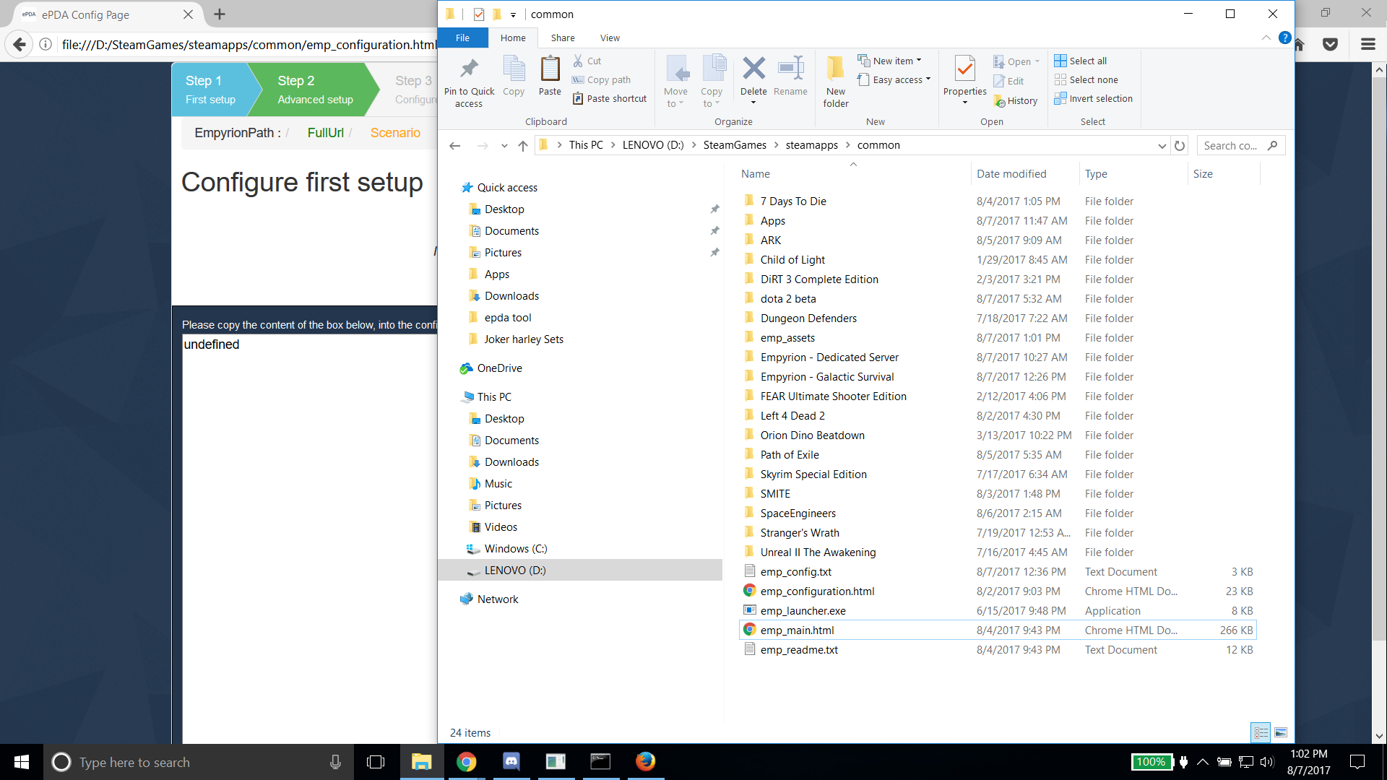Open the File menu tab

(462, 38)
